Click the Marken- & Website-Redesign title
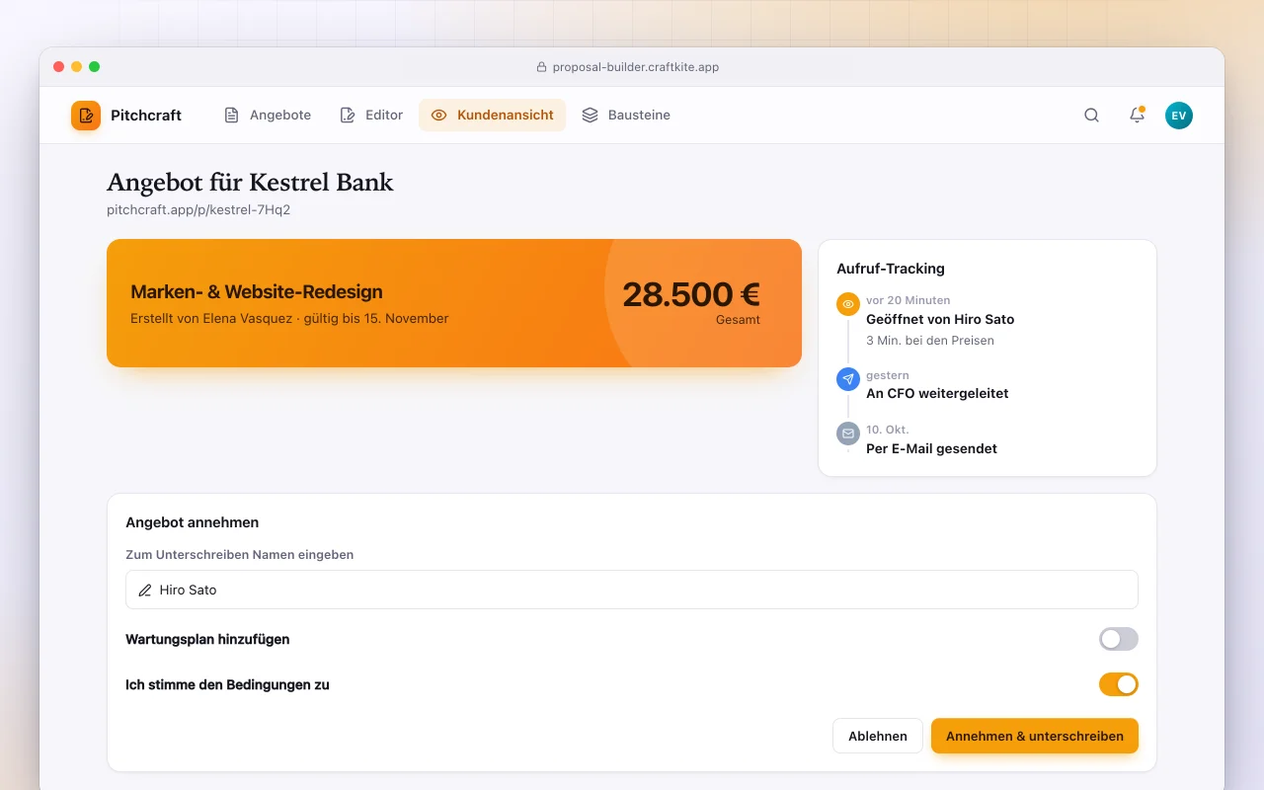Image resolution: width=1264 pixels, height=790 pixels. click(257, 291)
